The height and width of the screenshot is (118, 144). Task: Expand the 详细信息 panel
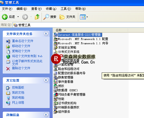coord(46,114)
